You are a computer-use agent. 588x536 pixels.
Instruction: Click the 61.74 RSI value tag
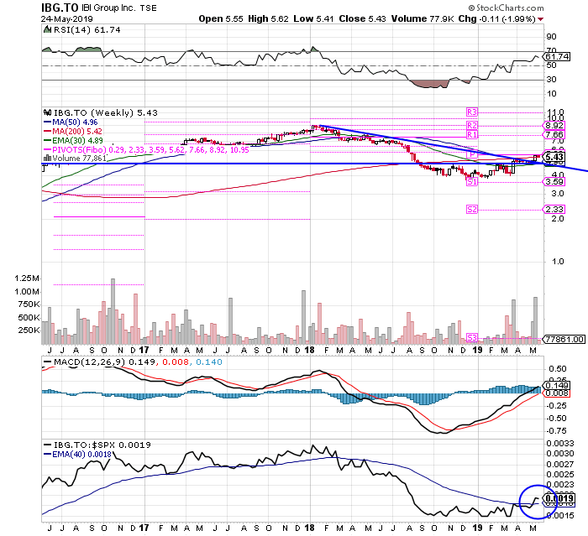click(557, 56)
